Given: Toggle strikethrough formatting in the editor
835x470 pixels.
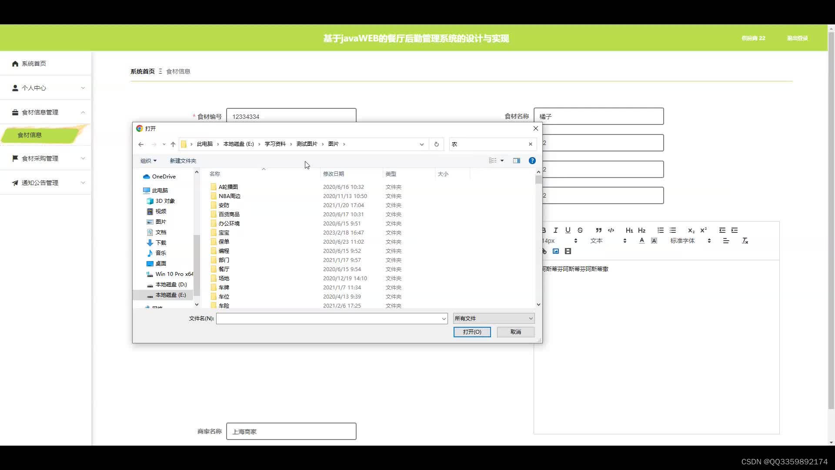Looking at the screenshot, I should [x=580, y=230].
